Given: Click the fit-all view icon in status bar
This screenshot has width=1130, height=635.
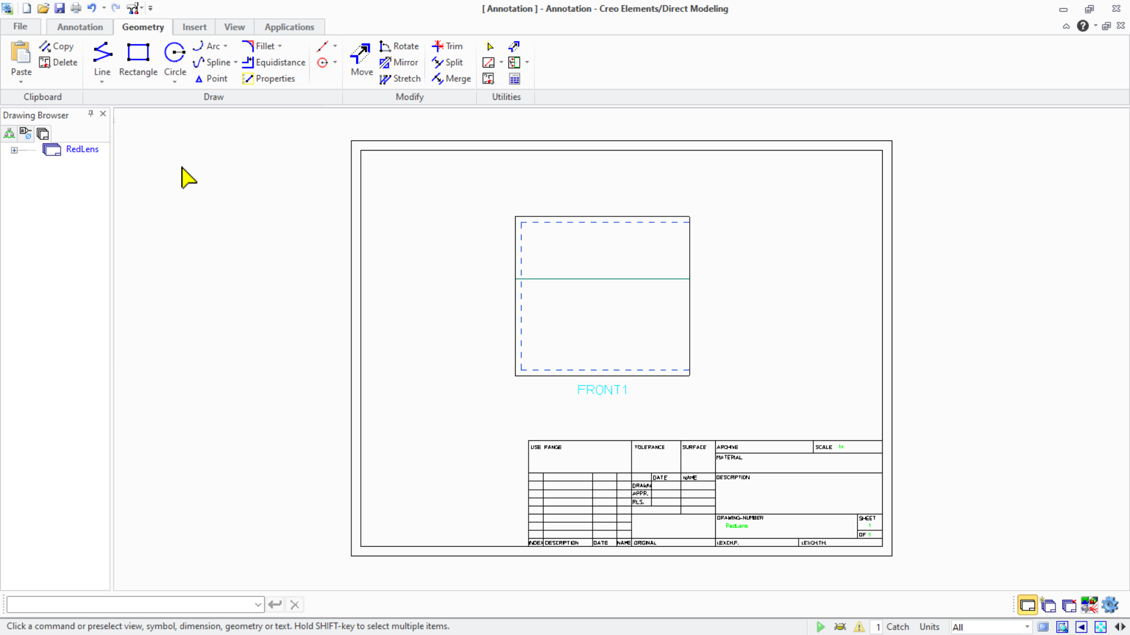Looking at the screenshot, I should [x=1101, y=627].
